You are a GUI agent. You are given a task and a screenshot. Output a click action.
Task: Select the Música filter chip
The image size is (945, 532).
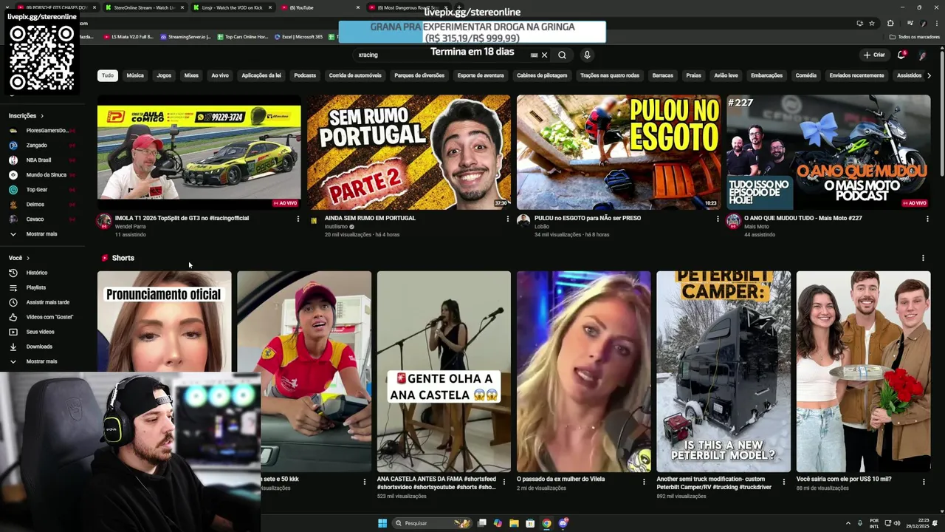pos(135,75)
